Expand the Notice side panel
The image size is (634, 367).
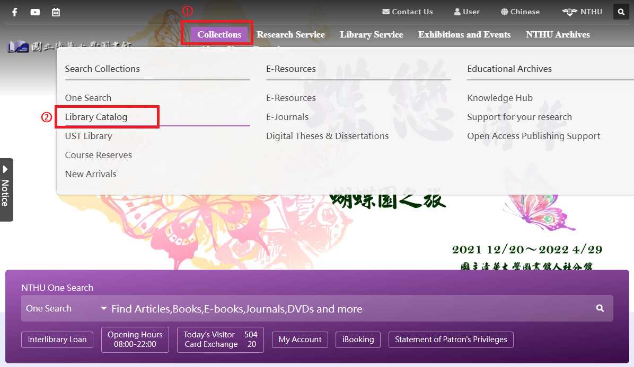tap(6, 189)
